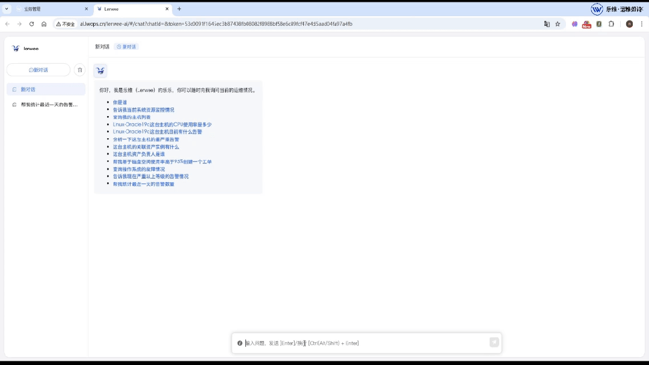Start a new chat with 新对话 button
649x365 pixels.
(x=38, y=70)
